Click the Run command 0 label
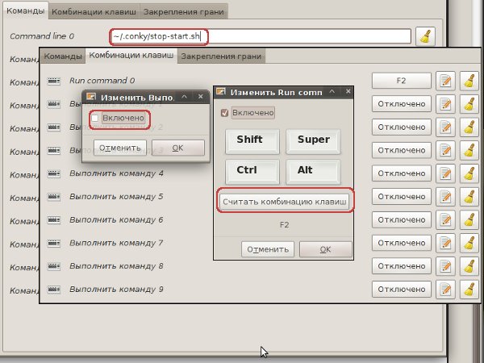Viewport: 484px width, 363px height. [x=102, y=81]
